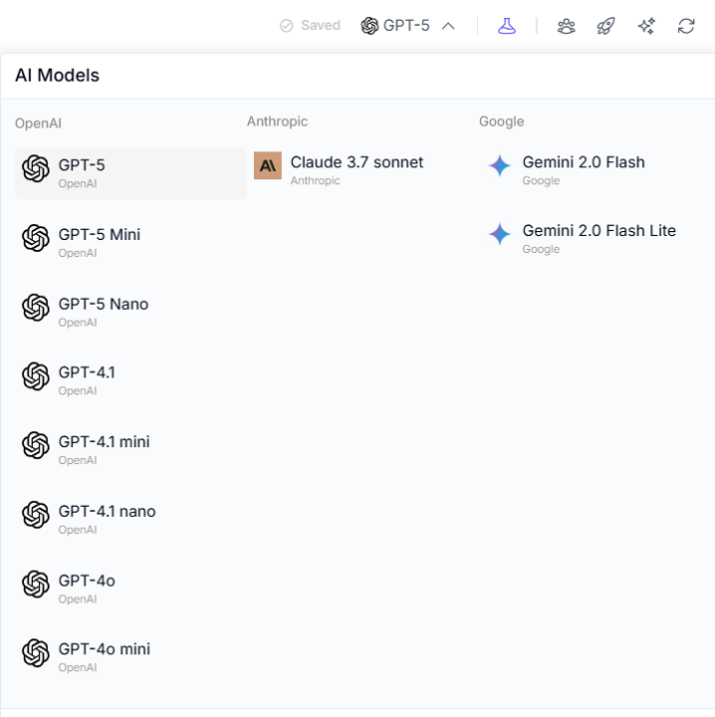Click the flask experiment icon
Screen dimensions: 715x717
coord(507,26)
